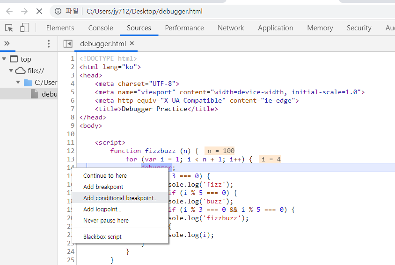Collapse the top frame node
This screenshot has height=265, width=395.
click(x=4, y=59)
